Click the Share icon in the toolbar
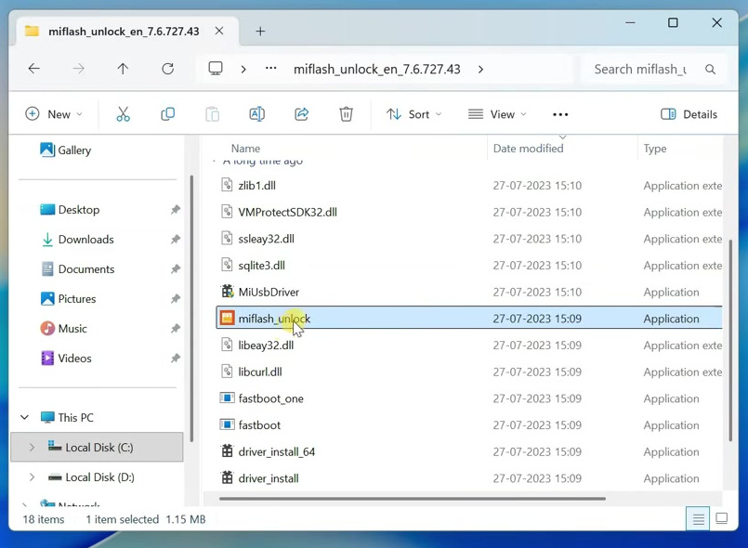 [x=301, y=114]
